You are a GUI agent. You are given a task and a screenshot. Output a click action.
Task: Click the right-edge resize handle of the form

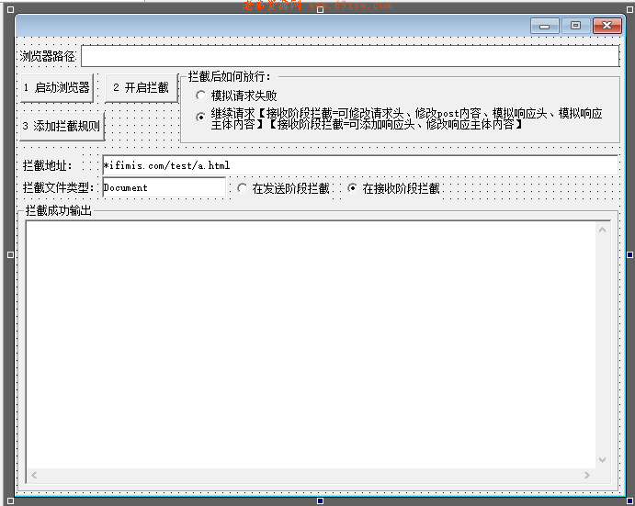click(x=630, y=254)
